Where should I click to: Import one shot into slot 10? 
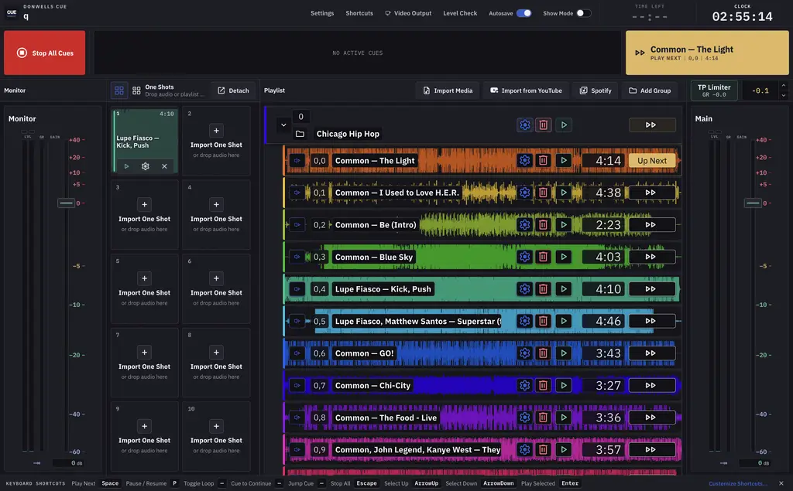click(216, 426)
